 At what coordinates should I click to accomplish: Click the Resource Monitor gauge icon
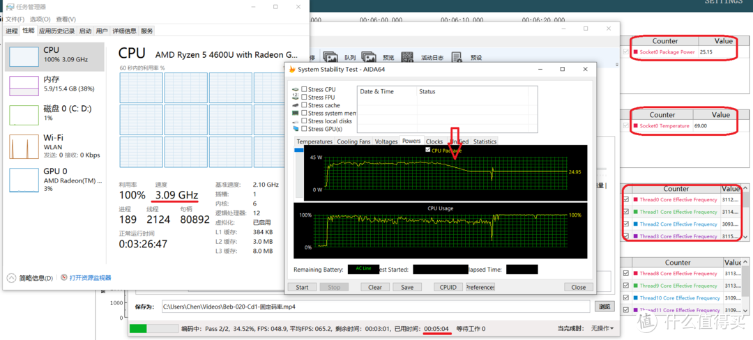pos(64,278)
